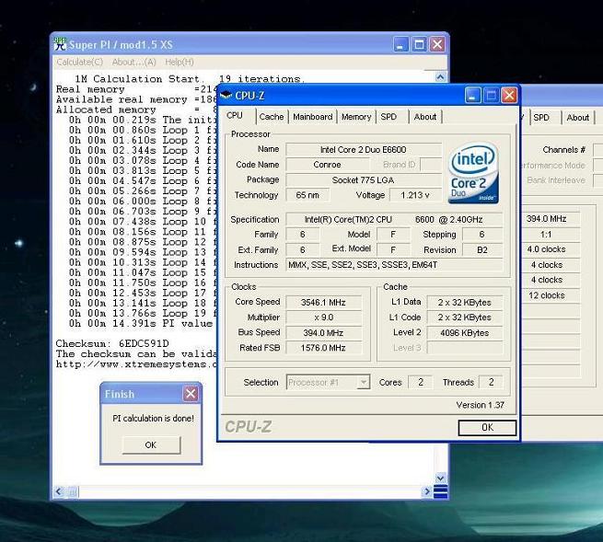This screenshot has width=603, height=542.
Task: Open the Calculate(C) menu in Super PI
Action: click(x=79, y=62)
